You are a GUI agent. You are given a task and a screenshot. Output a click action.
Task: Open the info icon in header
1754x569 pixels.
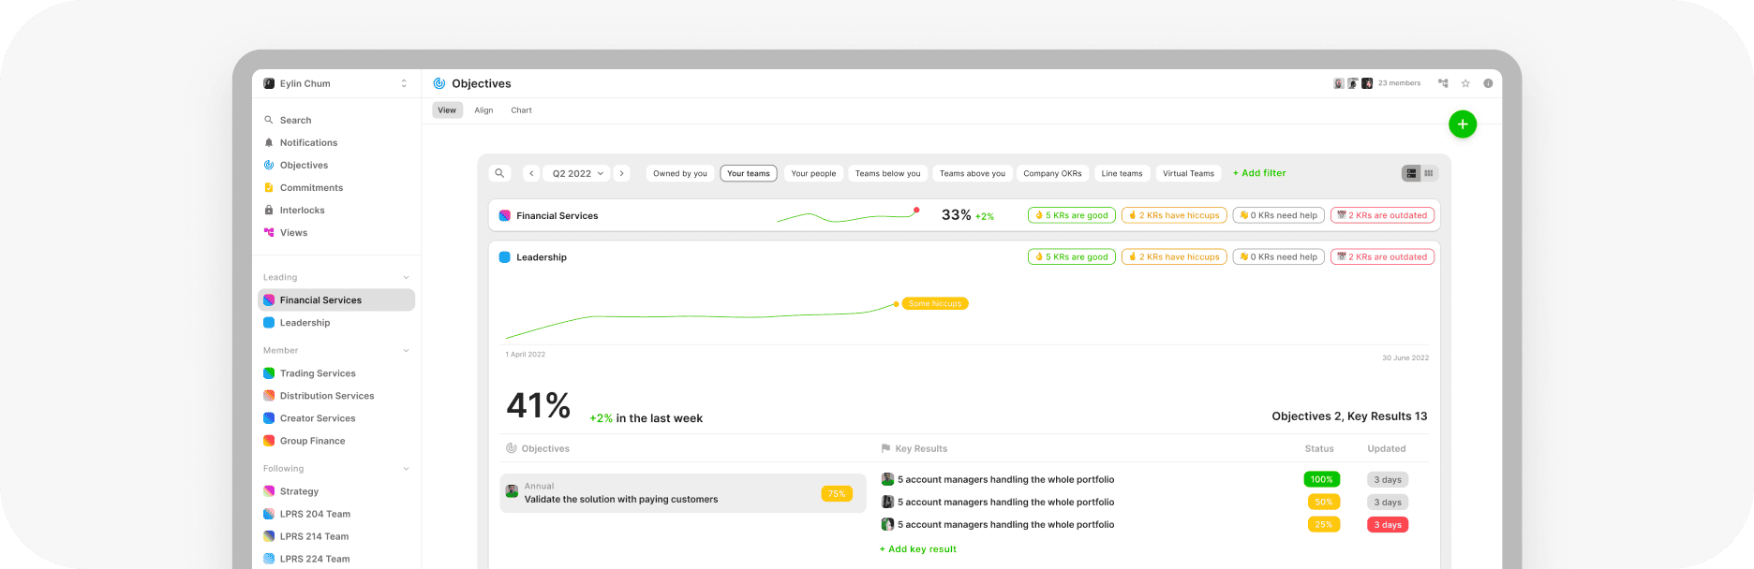pyautogui.click(x=1488, y=83)
